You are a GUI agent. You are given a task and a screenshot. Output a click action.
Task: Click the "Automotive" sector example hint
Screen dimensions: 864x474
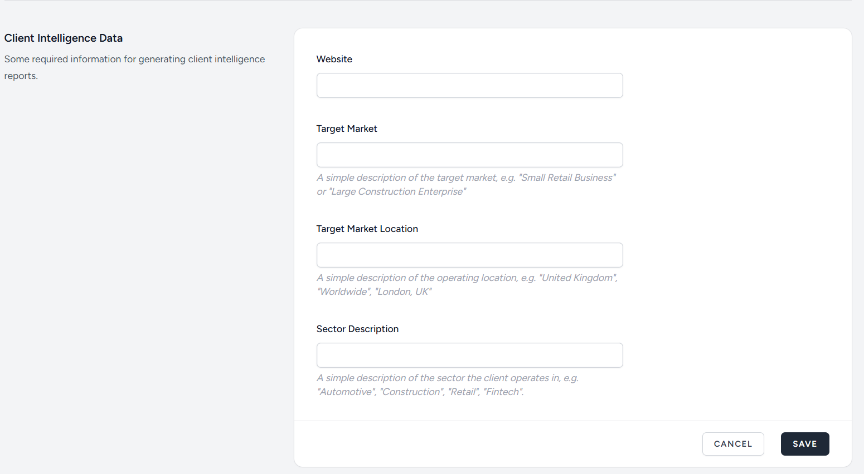tap(346, 392)
